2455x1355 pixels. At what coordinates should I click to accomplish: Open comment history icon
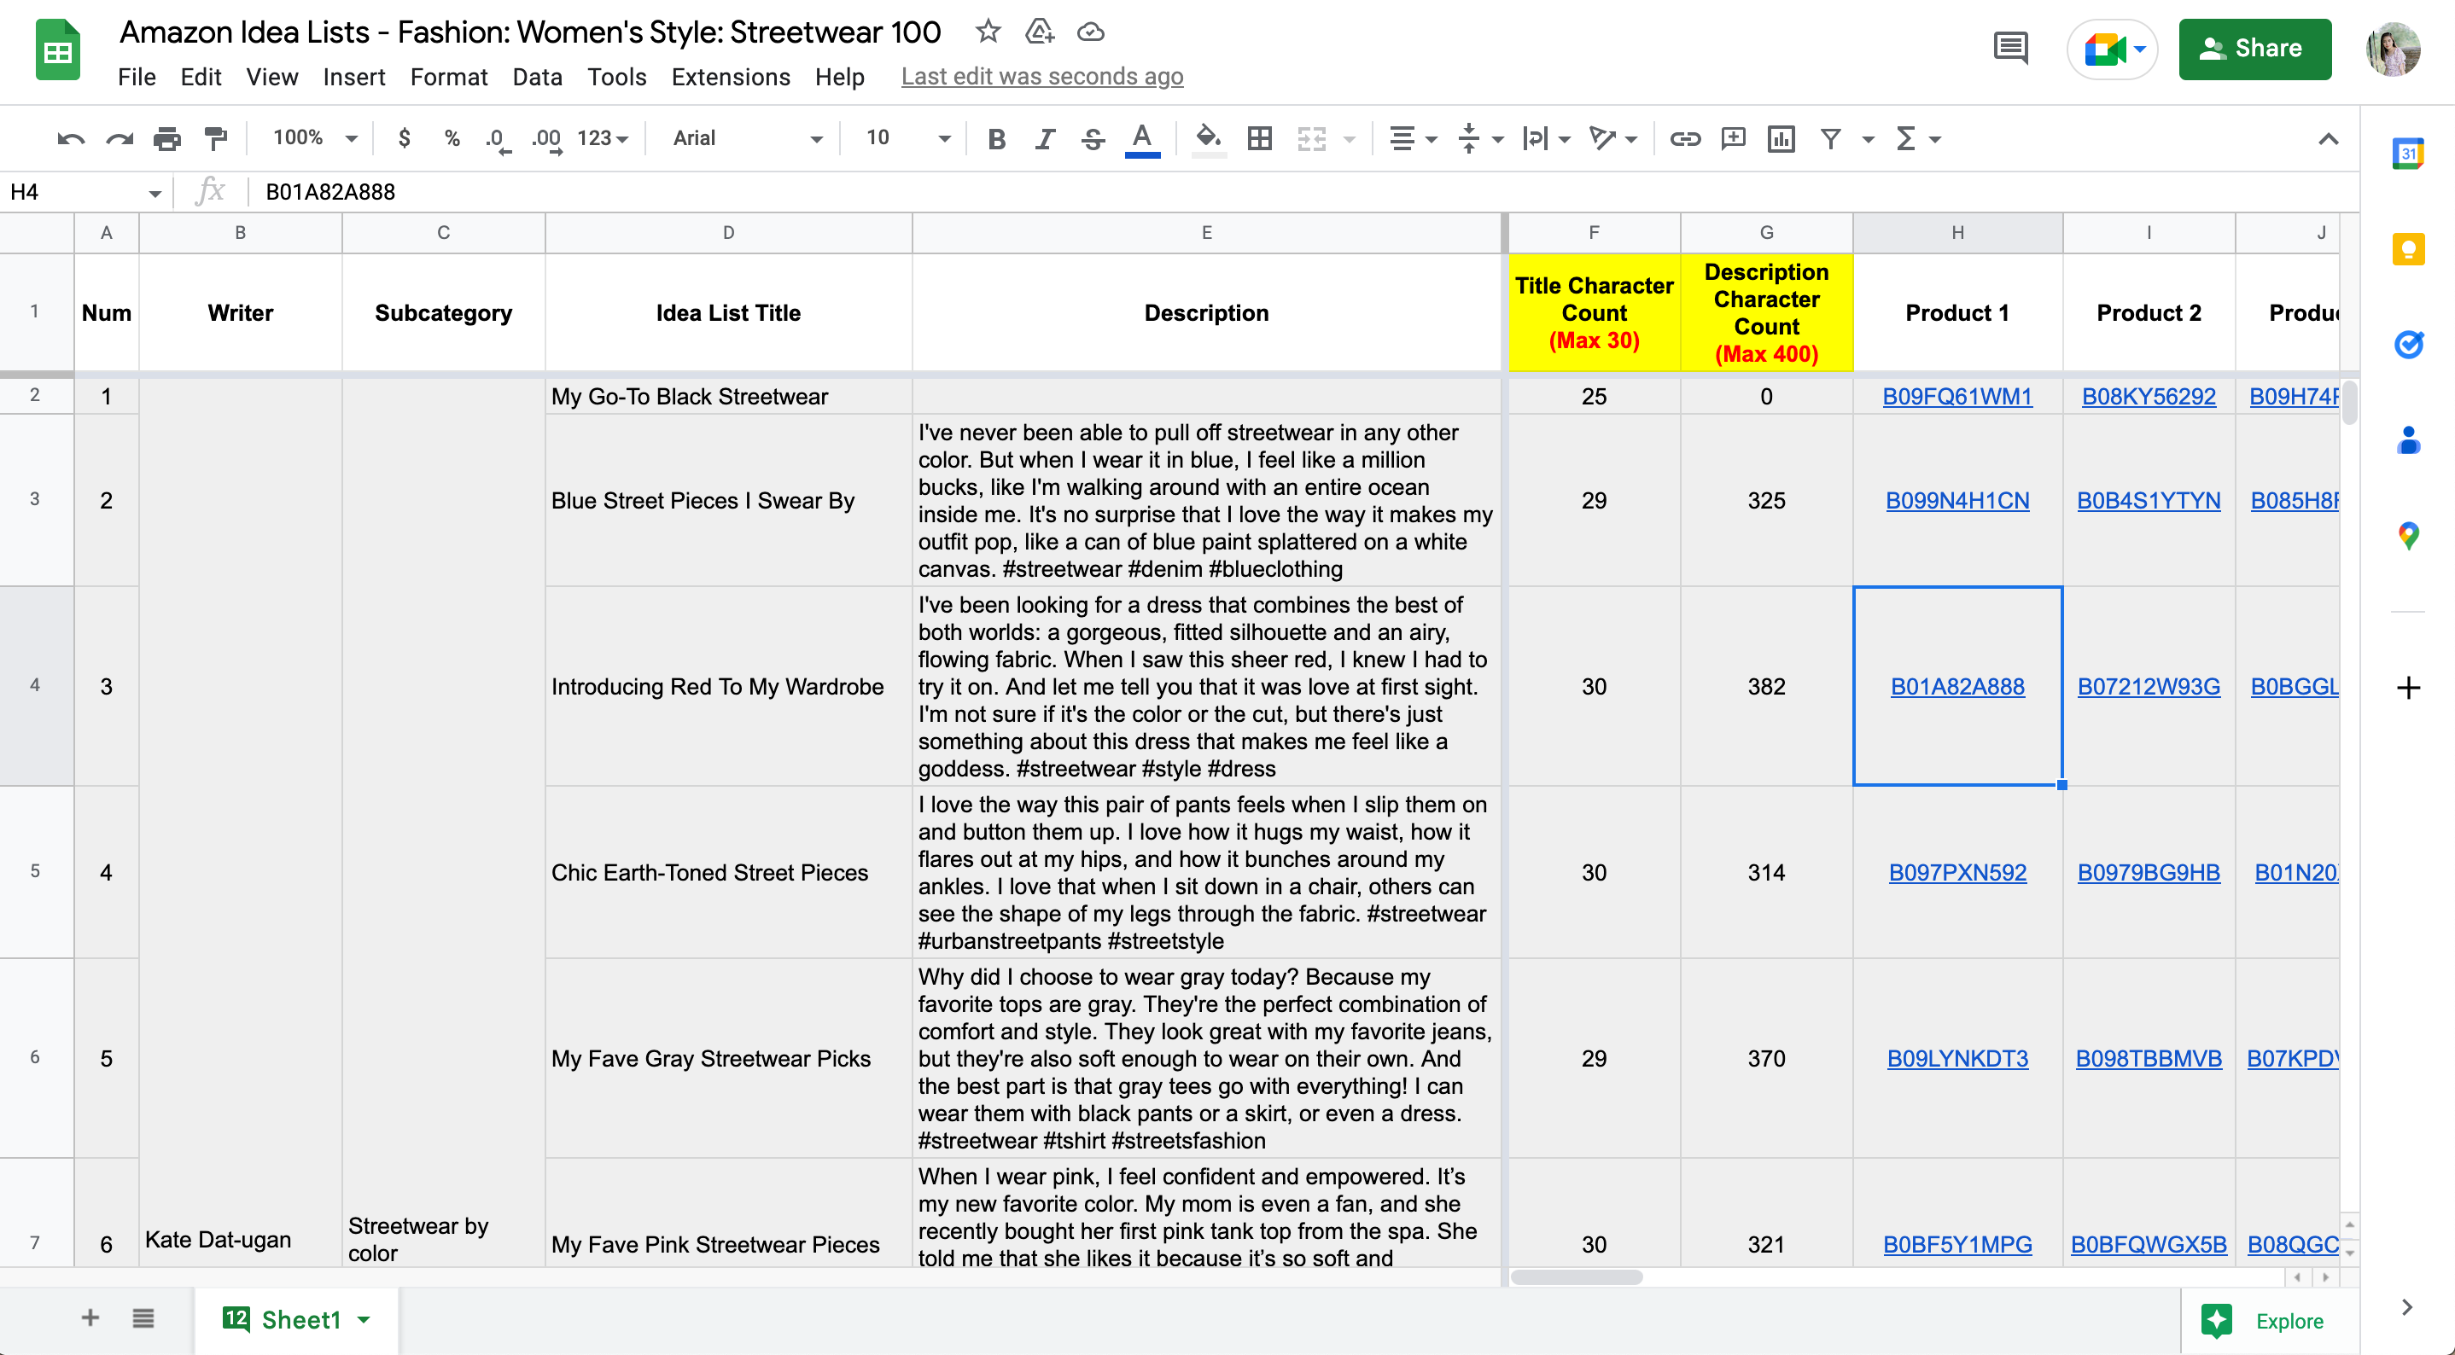point(2010,48)
